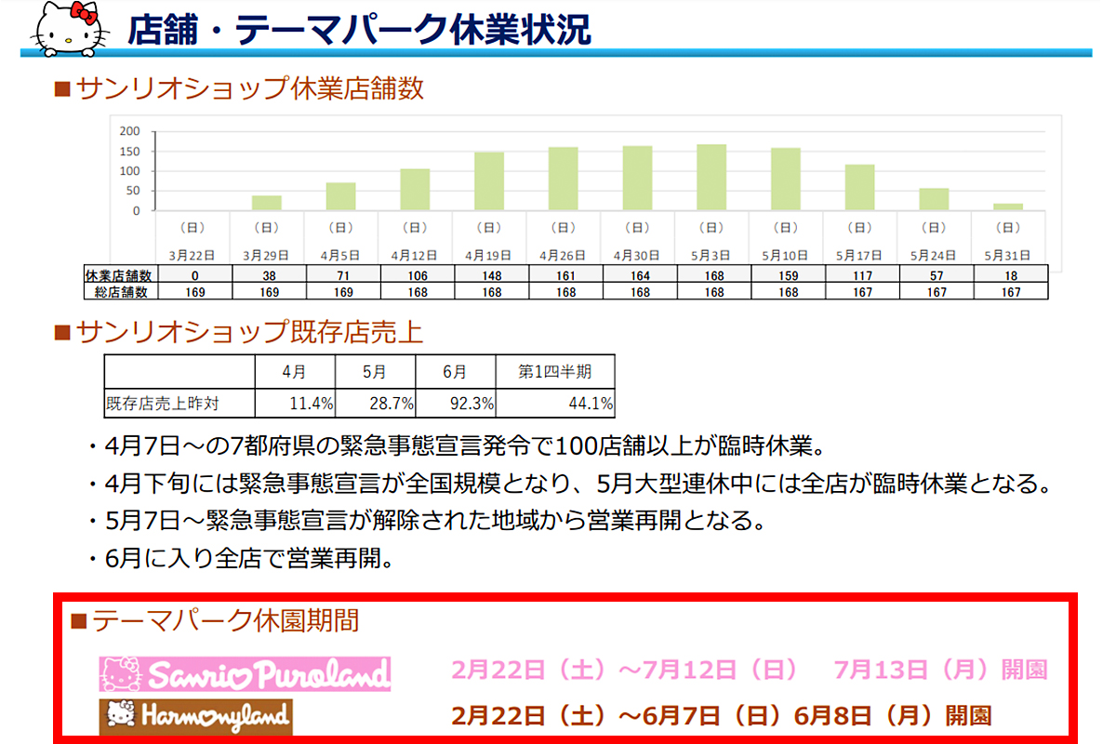Click total stores cell 167 under 5月31日

[x=1011, y=292]
